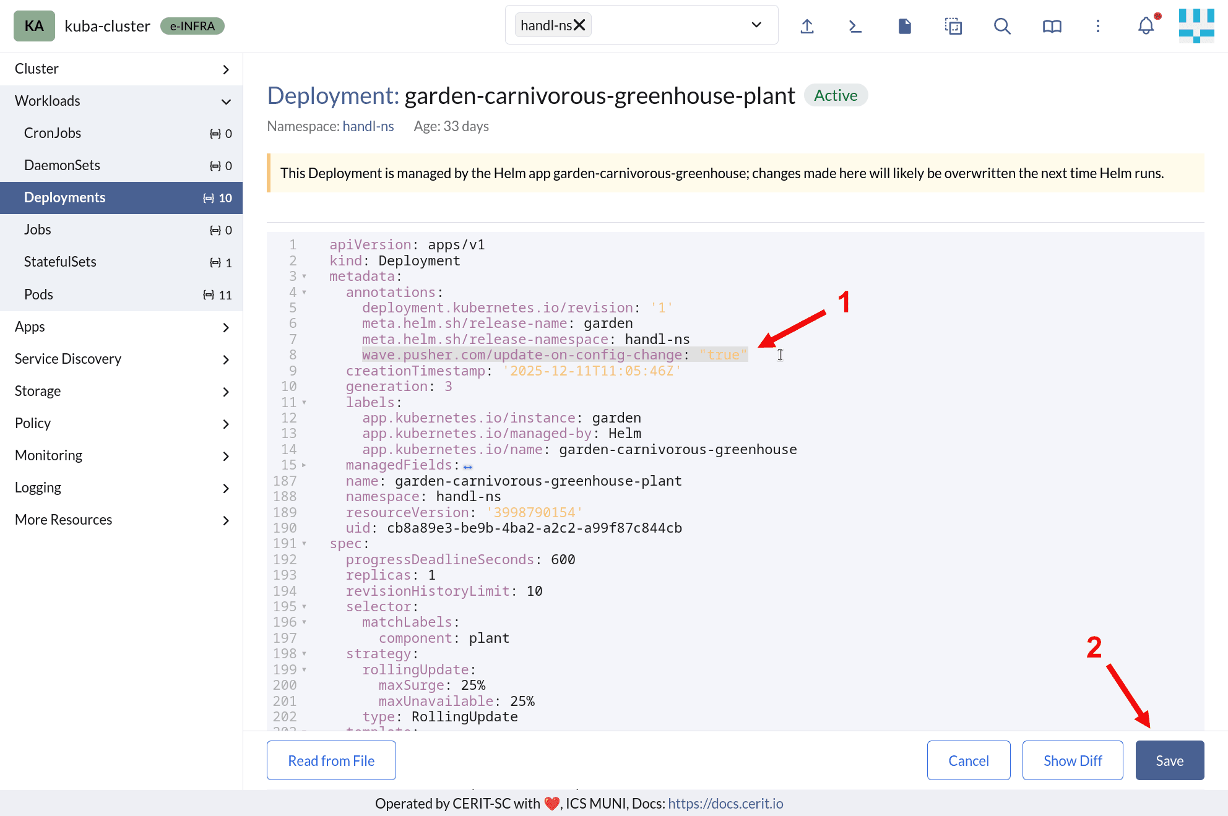Click the download KubeConfig file icon
Screen dimensions: 1228x816
[x=904, y=26]
